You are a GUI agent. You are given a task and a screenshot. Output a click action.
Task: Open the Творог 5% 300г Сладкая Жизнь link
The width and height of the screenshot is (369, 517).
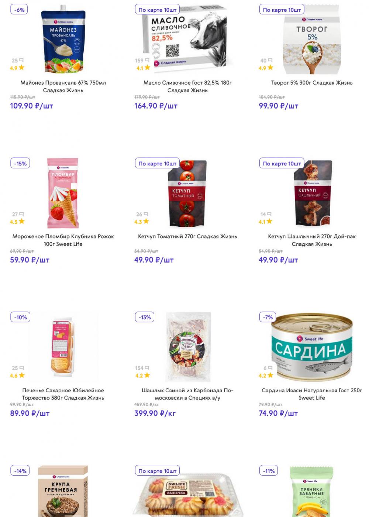[x=312, y=83]
